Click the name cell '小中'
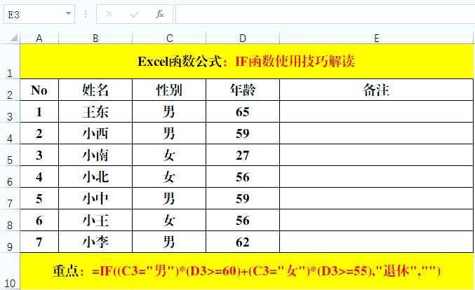Viewport: 475px width, 290px height. [x=95, y=198]
